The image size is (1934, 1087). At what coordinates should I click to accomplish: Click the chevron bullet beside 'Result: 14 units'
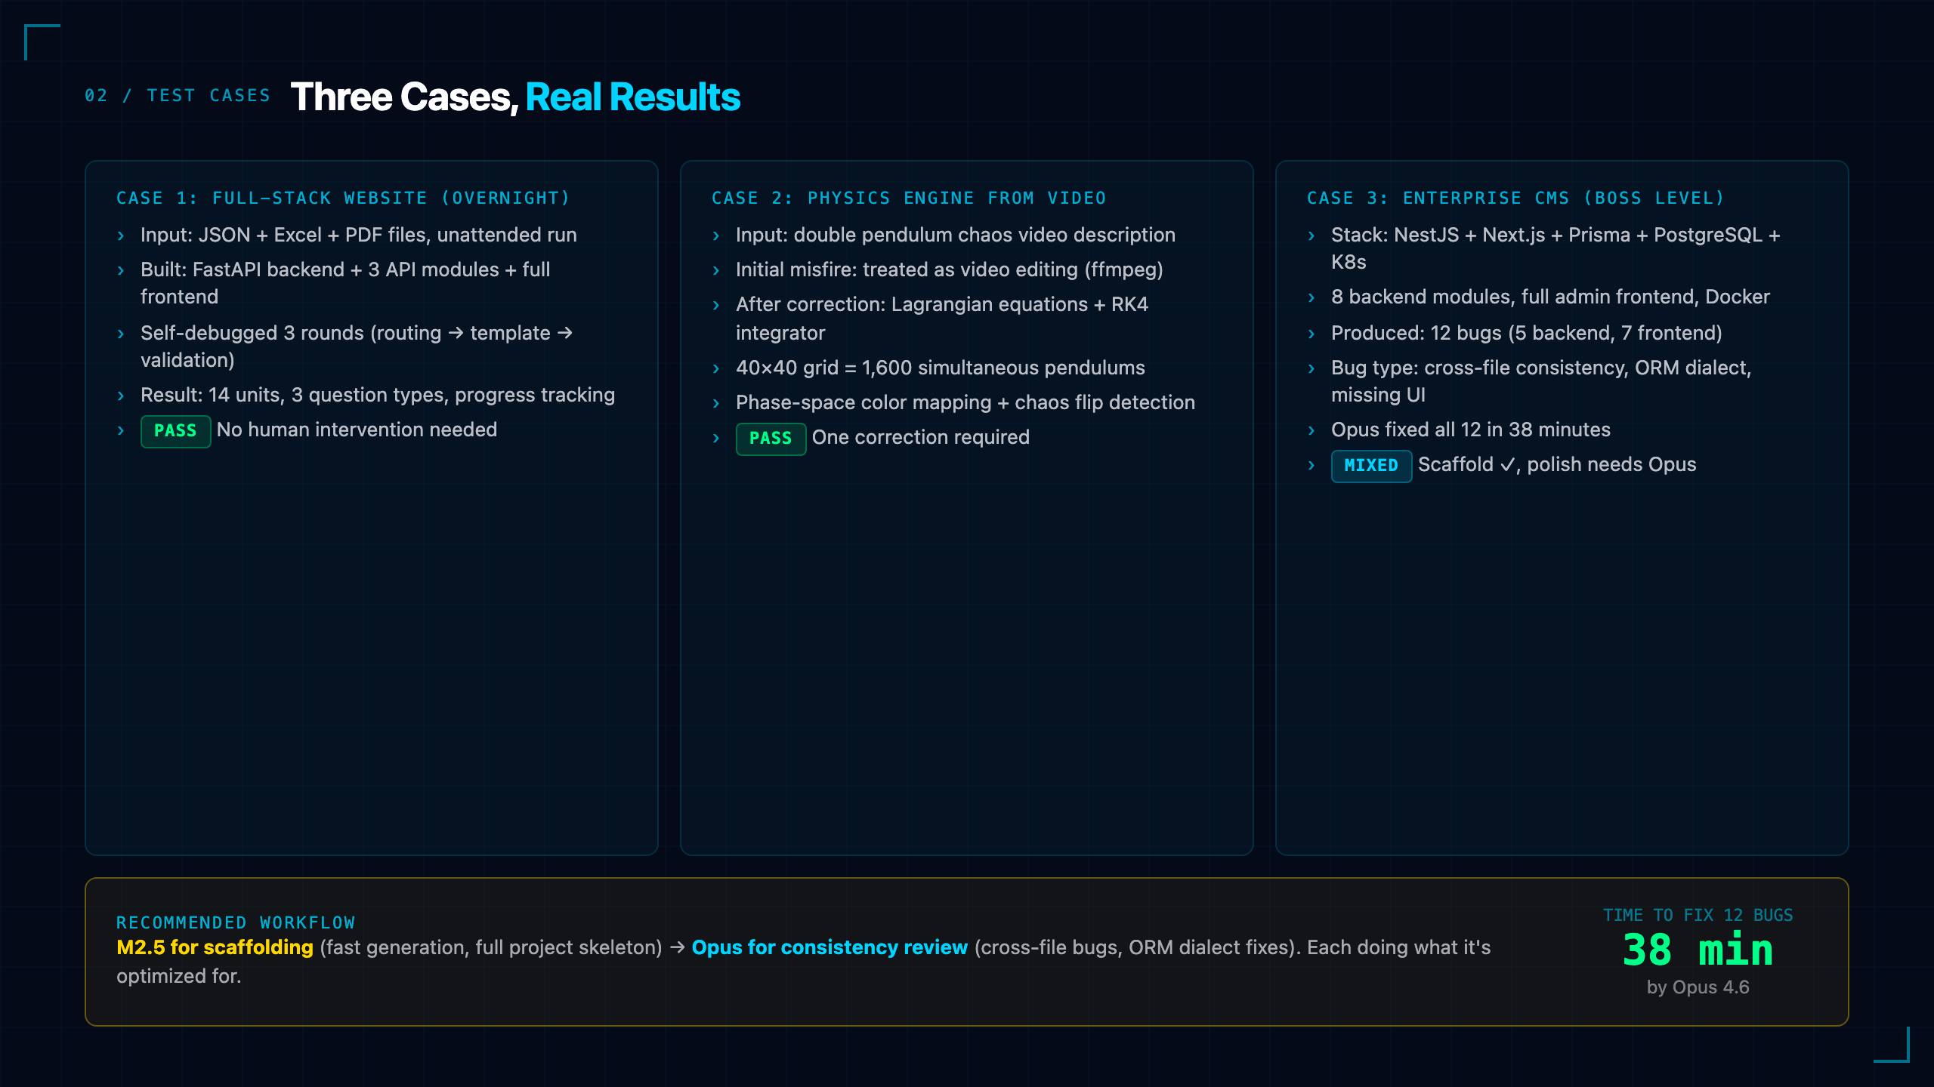[x=121, y=396]
